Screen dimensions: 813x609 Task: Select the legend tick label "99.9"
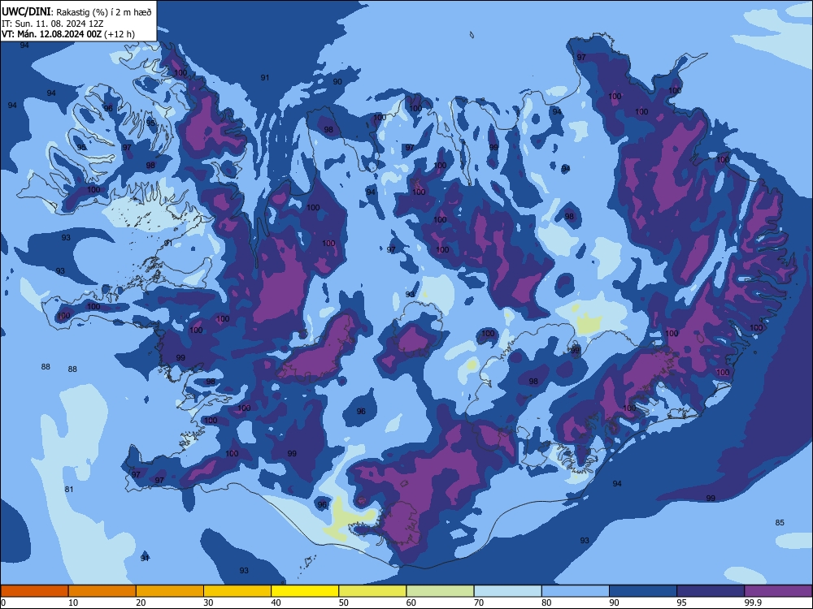pos(753,603)
